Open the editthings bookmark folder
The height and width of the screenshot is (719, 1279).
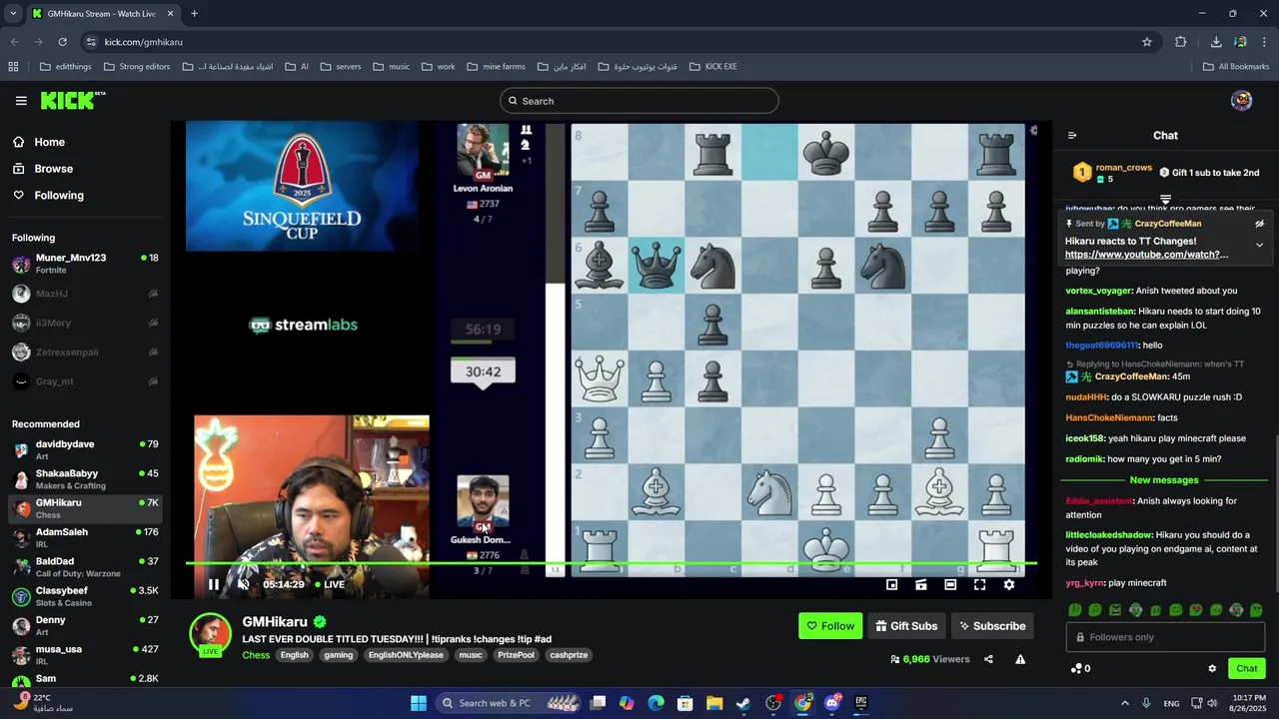pyautogui.click(x=66, y=67)
